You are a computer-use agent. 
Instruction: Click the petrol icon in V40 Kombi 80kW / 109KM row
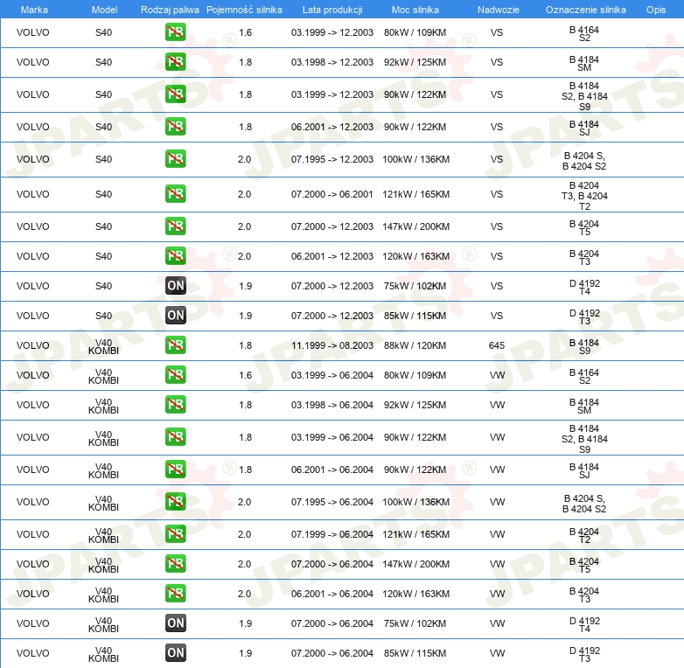point(175,375)
